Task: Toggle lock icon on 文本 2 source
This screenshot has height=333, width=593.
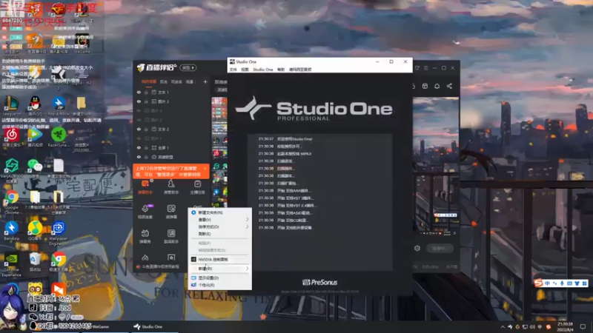Action: 146,129
